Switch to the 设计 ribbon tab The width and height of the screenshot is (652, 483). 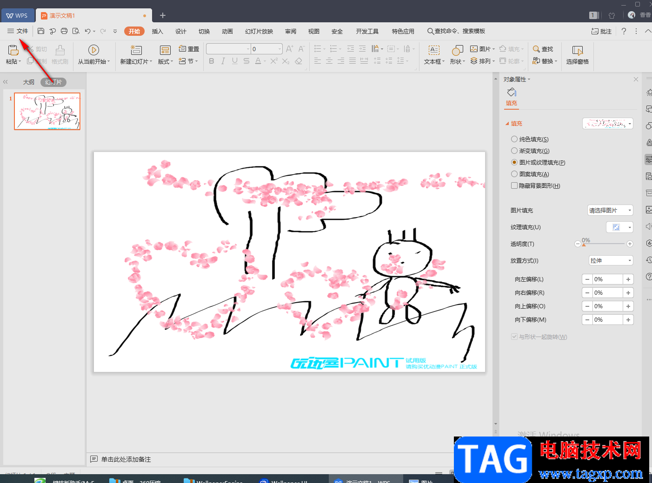pyautogui.click(x=181, y=31)
